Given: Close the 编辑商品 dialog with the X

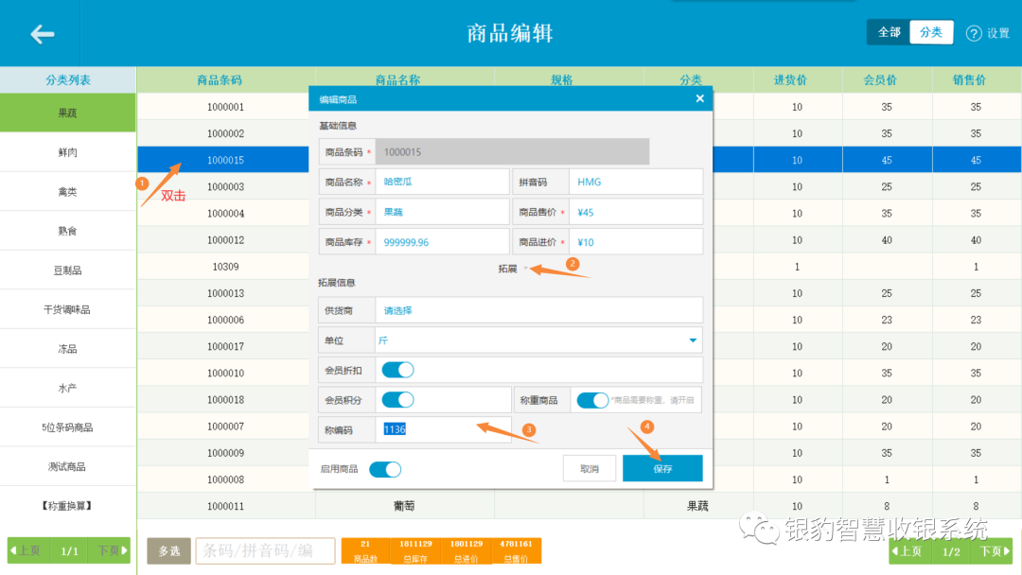Looking at the screenshot, I should (699, 97).
